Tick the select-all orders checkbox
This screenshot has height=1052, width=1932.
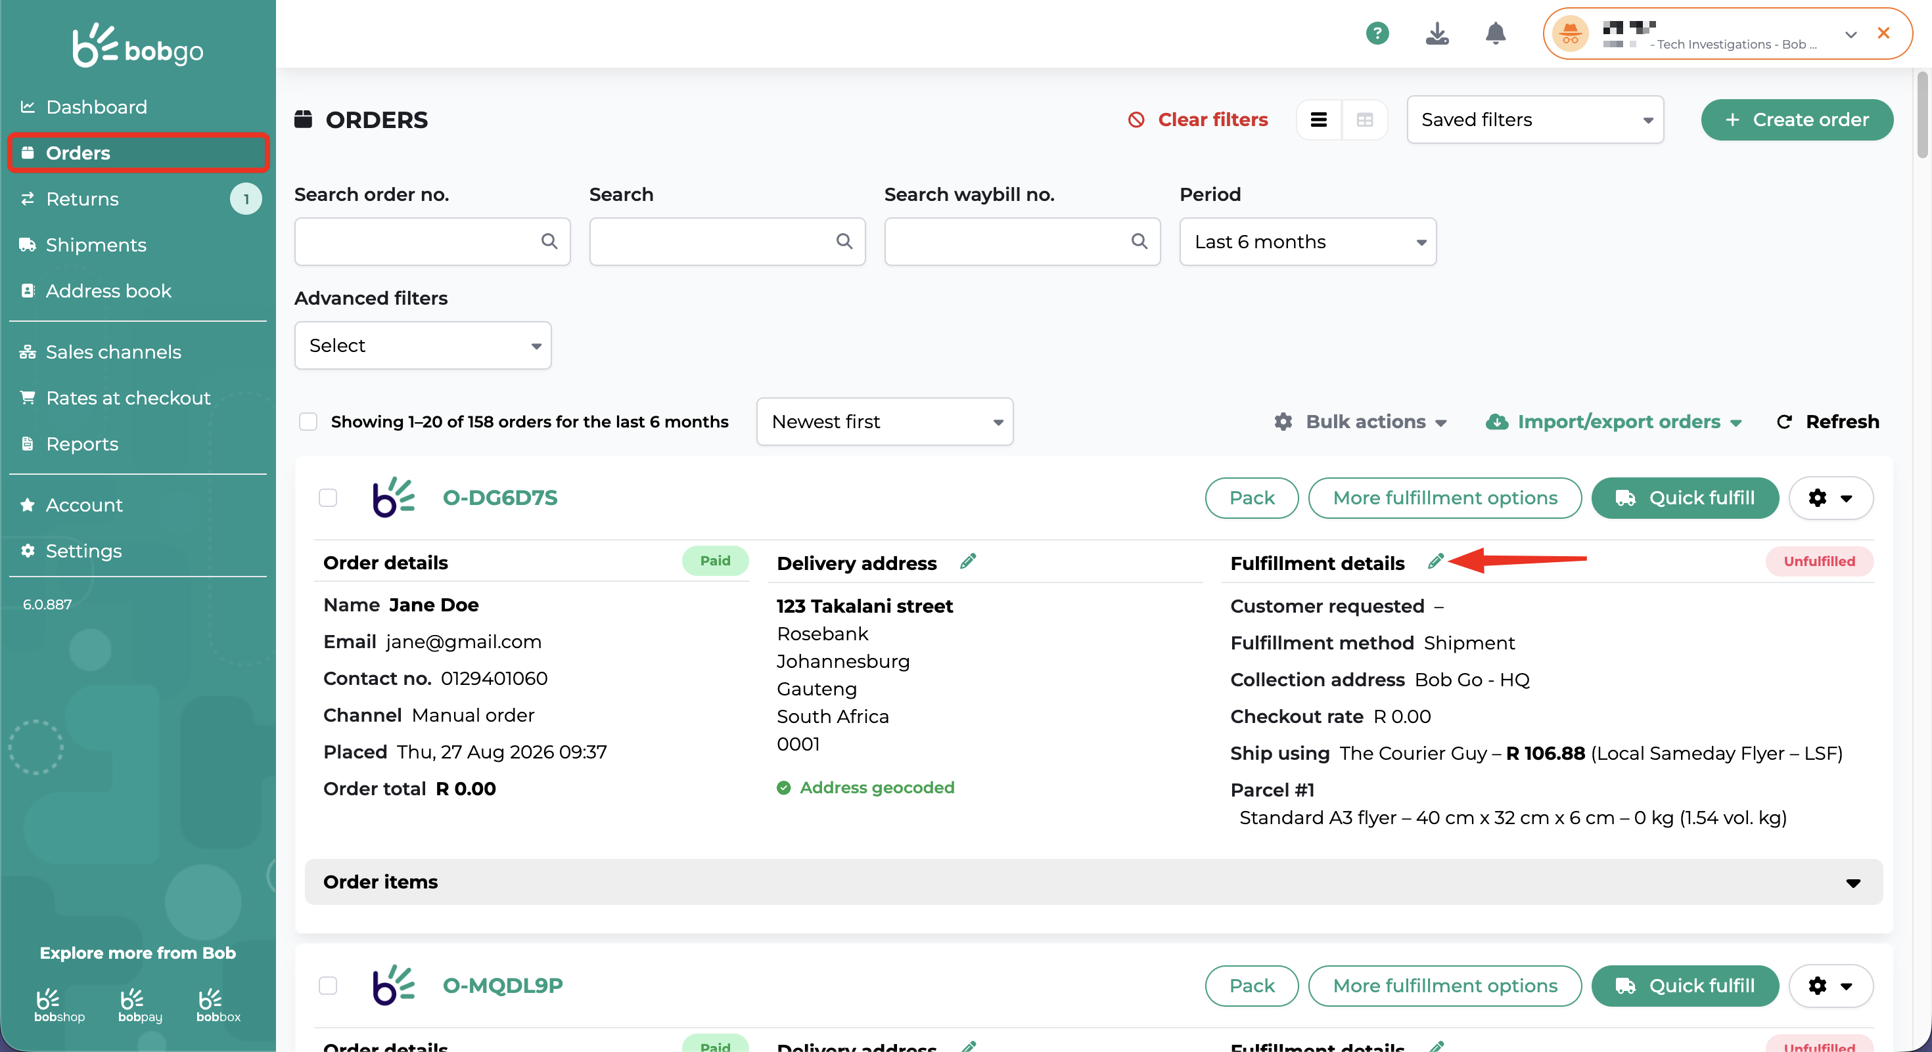[x=308, y=422]
